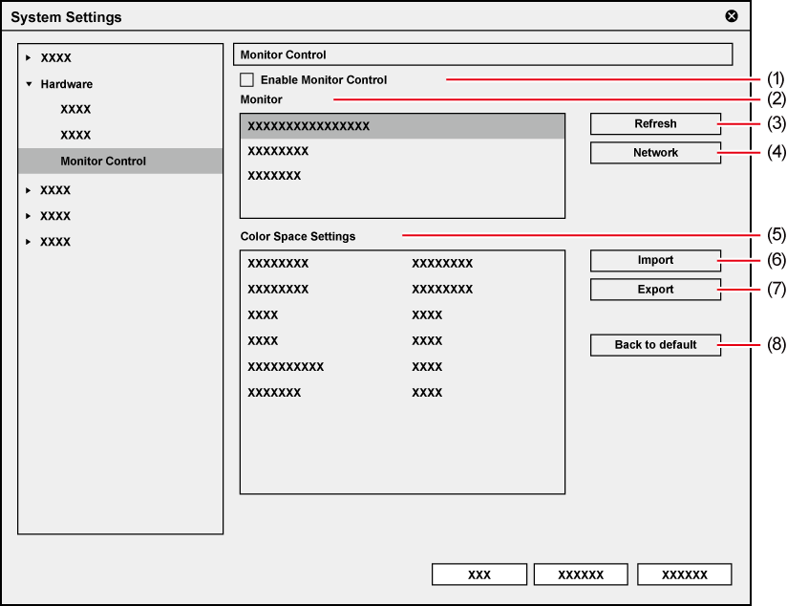Screen dimensions: 787x606
Task: Select Monitor Control in the settings tree
Action: coord(120,162)
